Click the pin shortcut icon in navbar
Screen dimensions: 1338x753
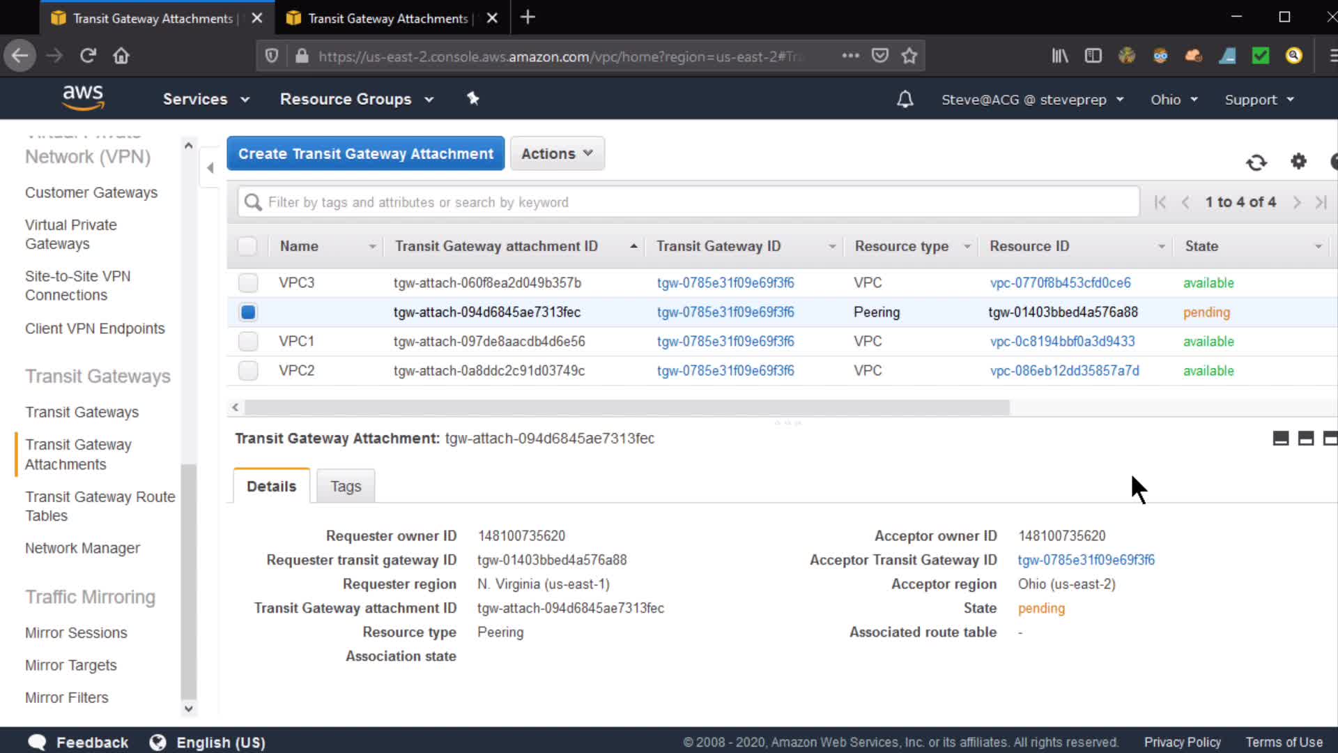coord(473,98)
